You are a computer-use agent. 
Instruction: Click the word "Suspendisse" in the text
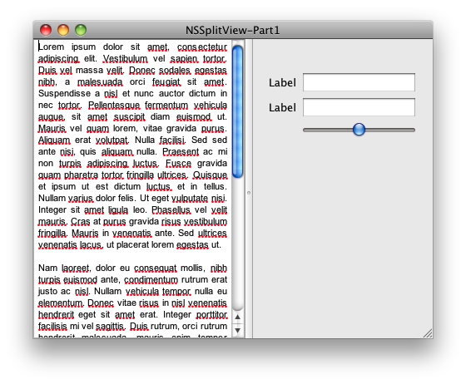[64, 93]
